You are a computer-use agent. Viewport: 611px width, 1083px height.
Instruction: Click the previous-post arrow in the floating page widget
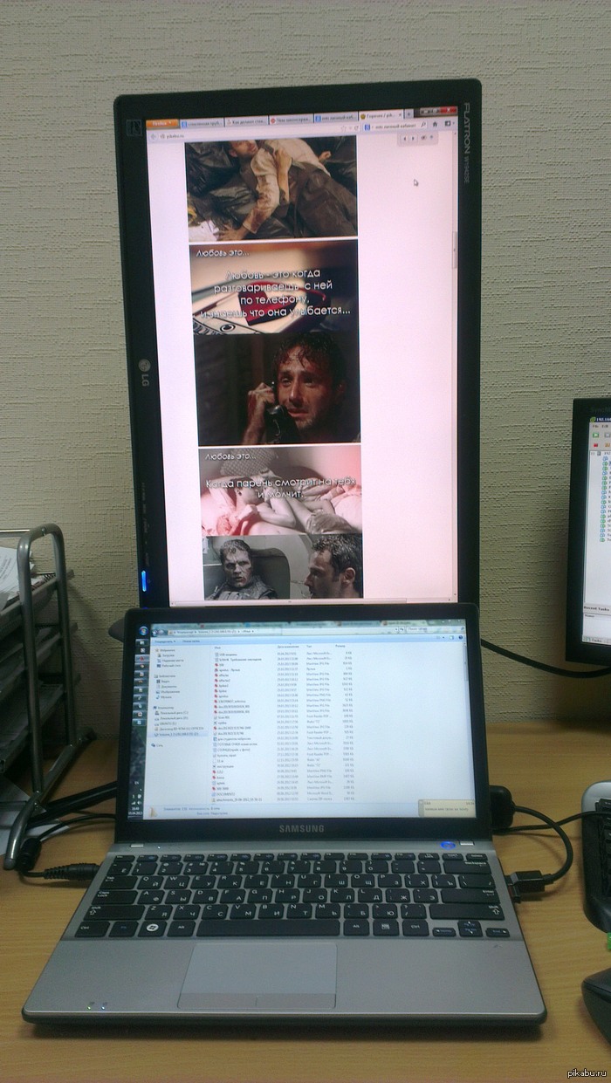405,139
